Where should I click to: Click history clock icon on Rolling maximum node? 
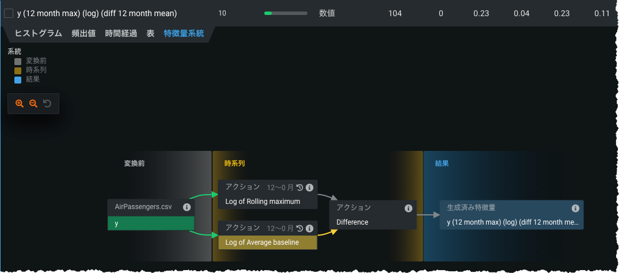[299, 188]
